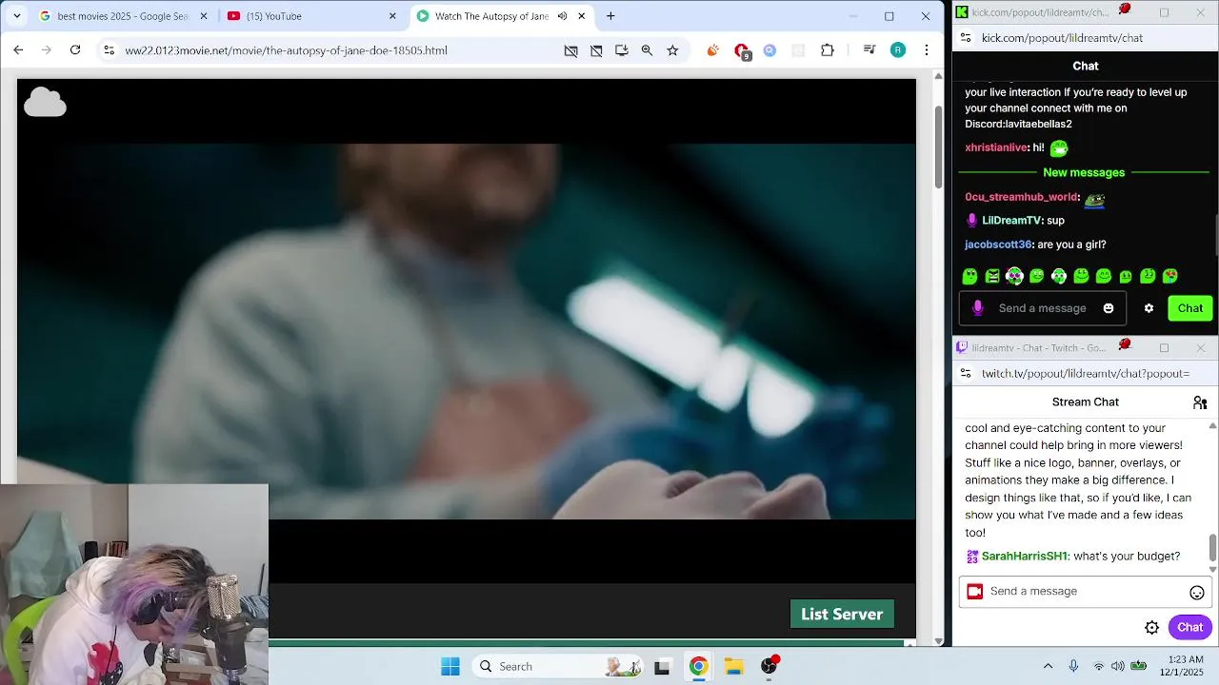The width and height of the screenshot is (1219, 685).
Task: Bookmark this page with the star icon
Action: [672, 50]
